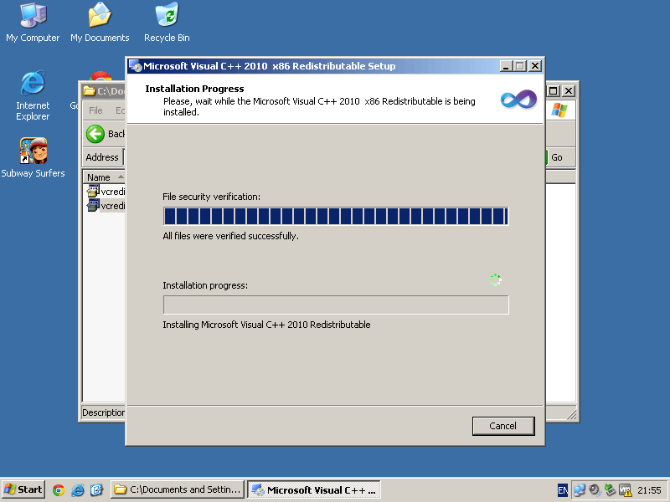Click the gray round tray icon beside network icon
This screenshot has width=670, height=502.
point(595,490)
